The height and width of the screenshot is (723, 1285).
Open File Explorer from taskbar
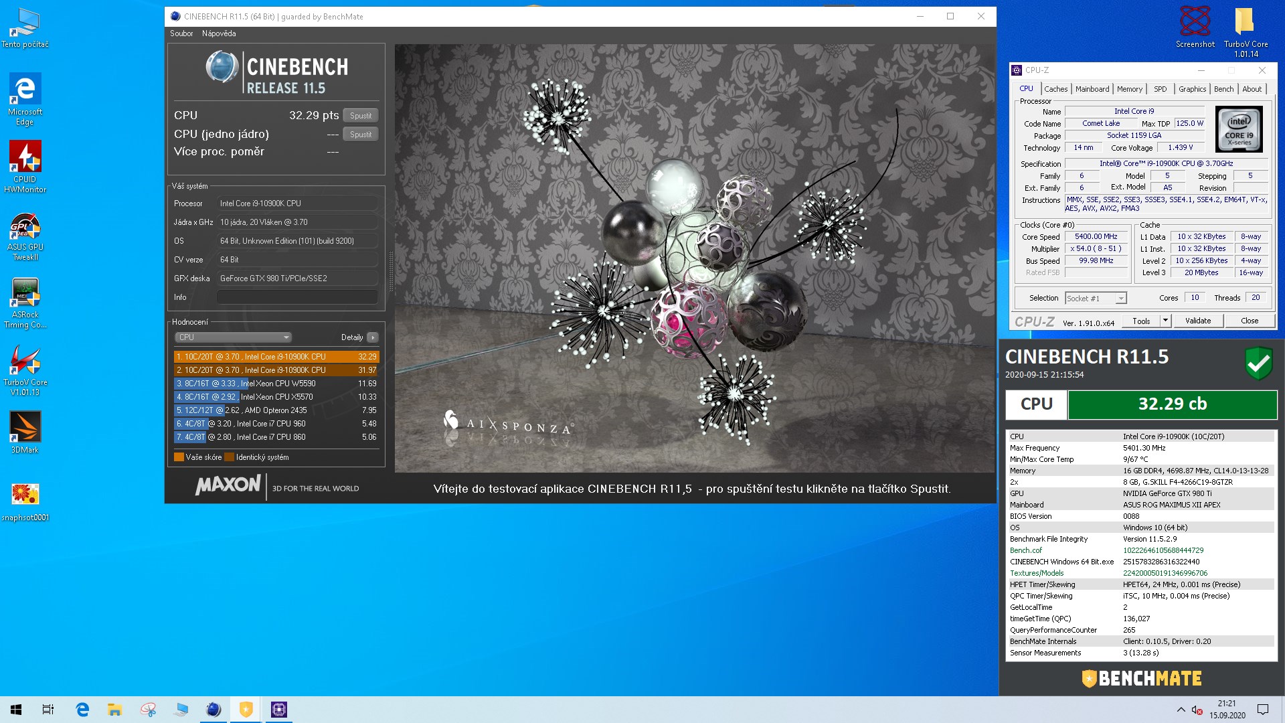pos(115,710)
